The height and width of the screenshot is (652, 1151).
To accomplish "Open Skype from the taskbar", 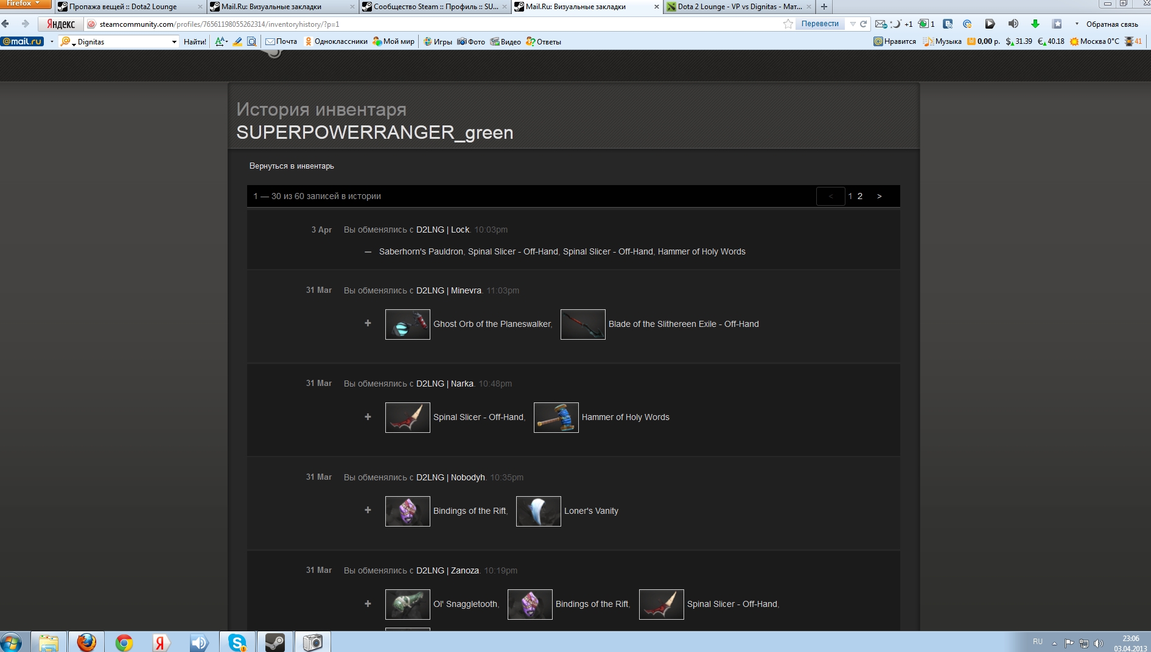I will coord(237,642).
